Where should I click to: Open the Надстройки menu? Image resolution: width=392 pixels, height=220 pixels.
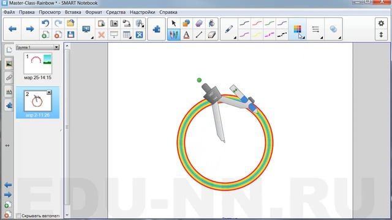point(142,12)
